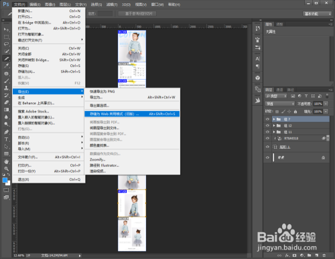Toggle the layer filter on/off switch
This screenshot has width=335, height=259.
(327, 96)
